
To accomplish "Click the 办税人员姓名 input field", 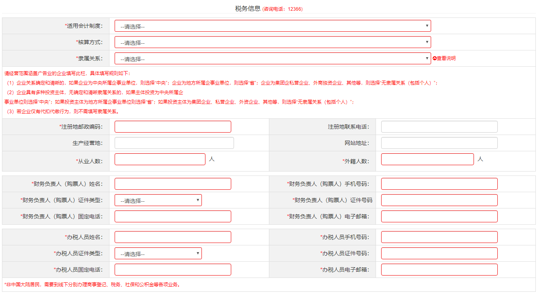I will click(173, 237).
